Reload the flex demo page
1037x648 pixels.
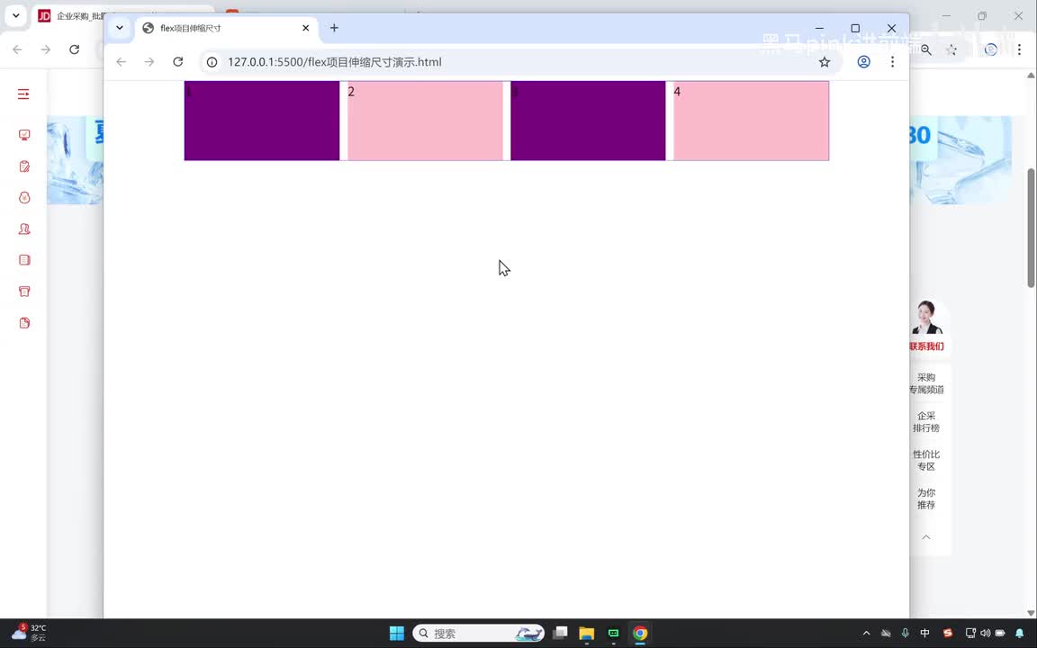tap(178, 61)
